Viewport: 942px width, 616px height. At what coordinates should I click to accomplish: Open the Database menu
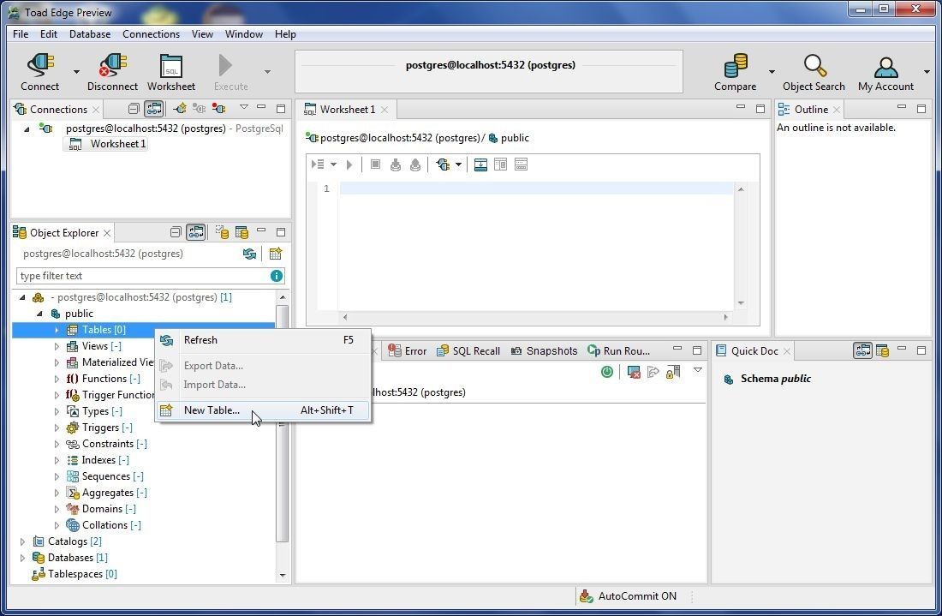click(90, 33)
